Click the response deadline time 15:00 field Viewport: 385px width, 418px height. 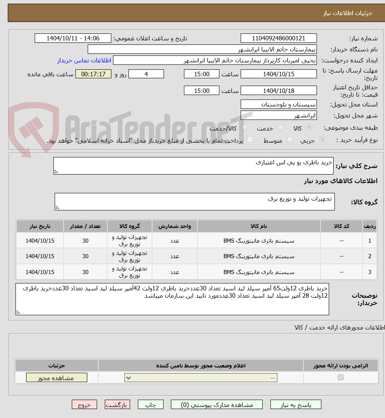(x=201, y=74)
